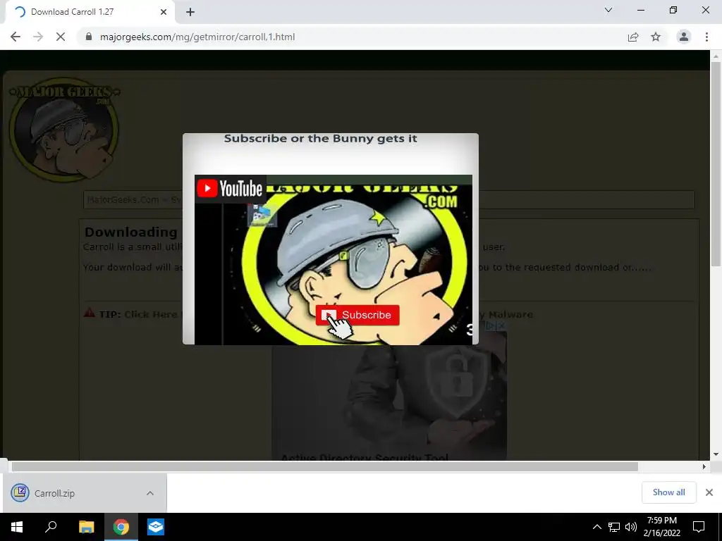Click the MajorGeeks.Com breadcrumb link
The image size is (722, 541).
tap(123, 199)
